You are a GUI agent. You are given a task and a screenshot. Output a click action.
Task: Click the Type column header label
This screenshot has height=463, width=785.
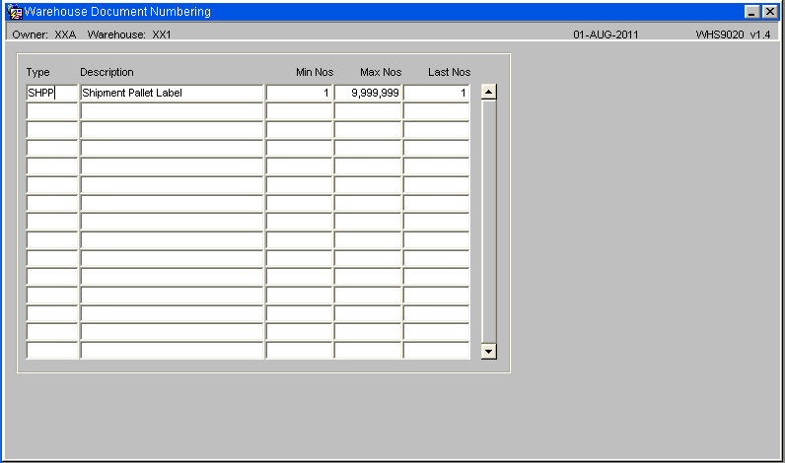pos(38,72)
